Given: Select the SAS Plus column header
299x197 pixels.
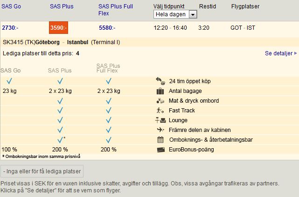Looking at the screenshot, I should 62,6.
